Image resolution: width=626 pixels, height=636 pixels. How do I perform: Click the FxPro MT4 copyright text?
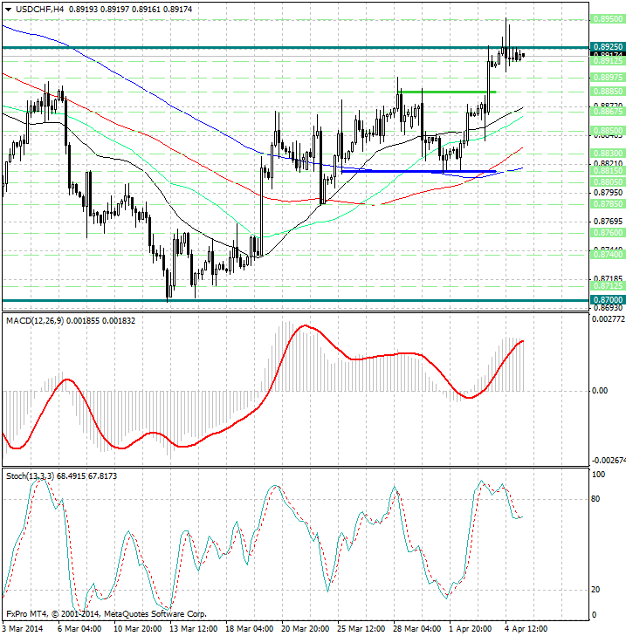pyautogui.click(x=105, y=614)
